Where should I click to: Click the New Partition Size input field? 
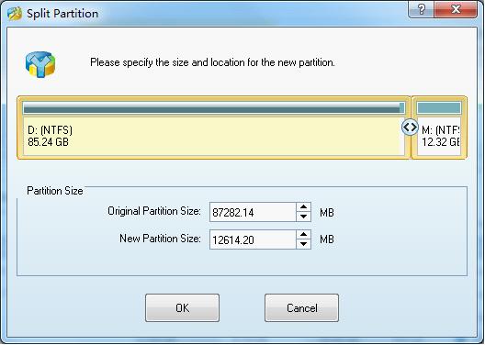point(253,239)
